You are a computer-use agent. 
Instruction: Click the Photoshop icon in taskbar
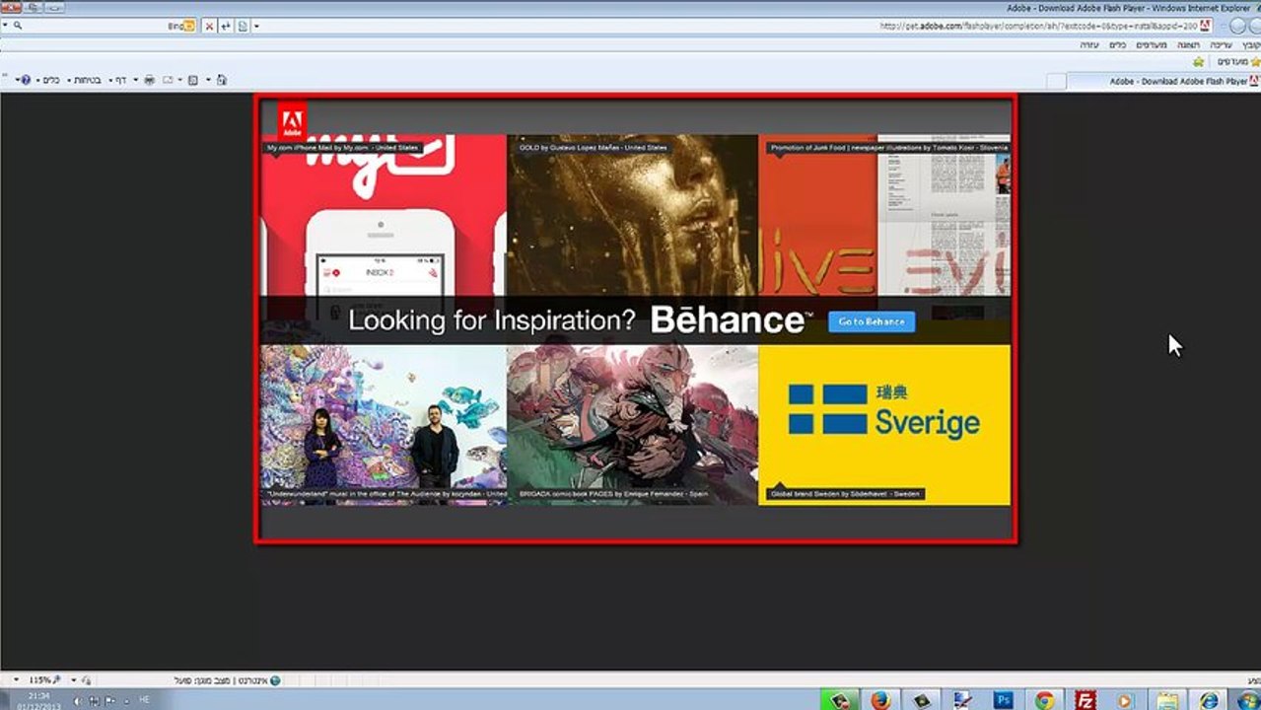click(1003, 700)
